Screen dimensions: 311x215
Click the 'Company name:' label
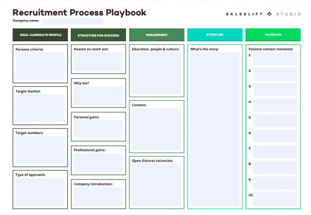pyautogui.click(x=26, y=21)
